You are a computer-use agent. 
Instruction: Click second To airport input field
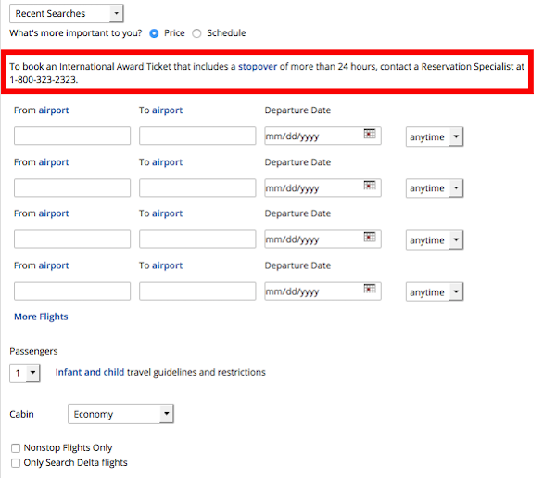tap(197, 187)
